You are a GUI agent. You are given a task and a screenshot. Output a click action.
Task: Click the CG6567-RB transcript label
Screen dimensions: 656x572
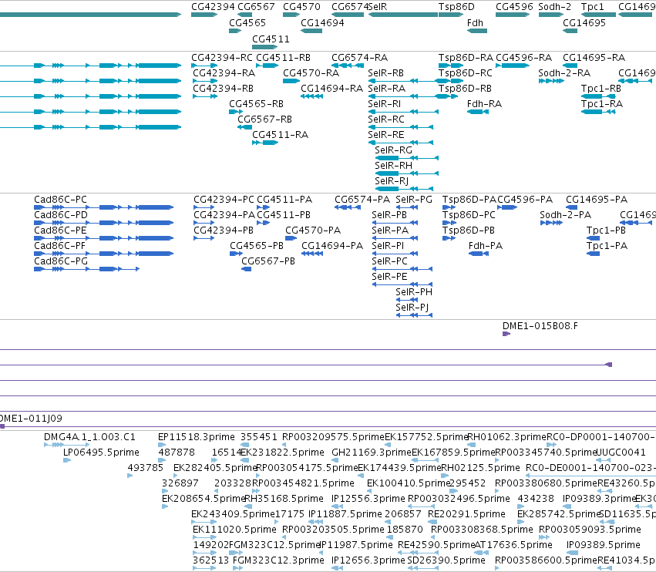pos(264,119)
